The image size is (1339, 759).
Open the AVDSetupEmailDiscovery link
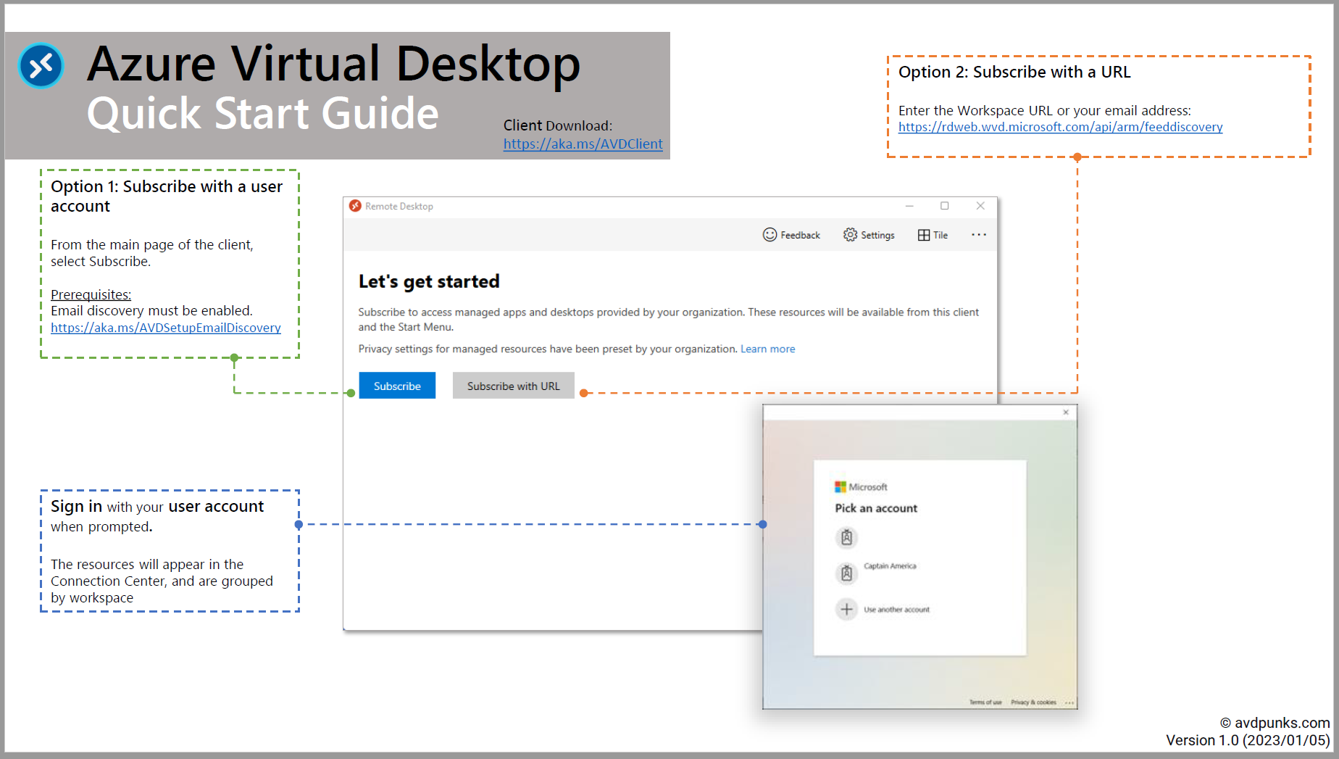pos(165,328)
